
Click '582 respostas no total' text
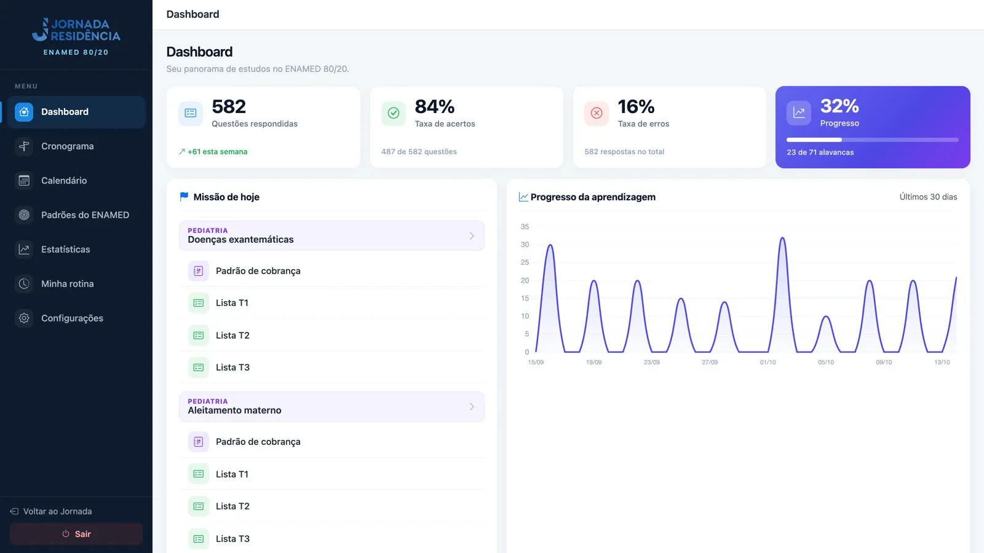coord(624,152)
